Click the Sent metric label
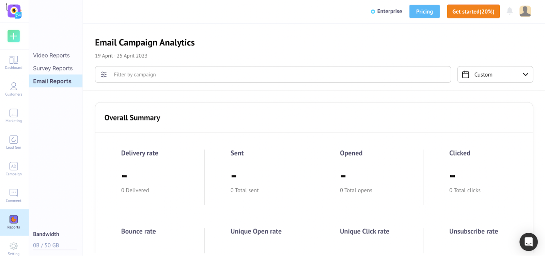 [237, 153]
